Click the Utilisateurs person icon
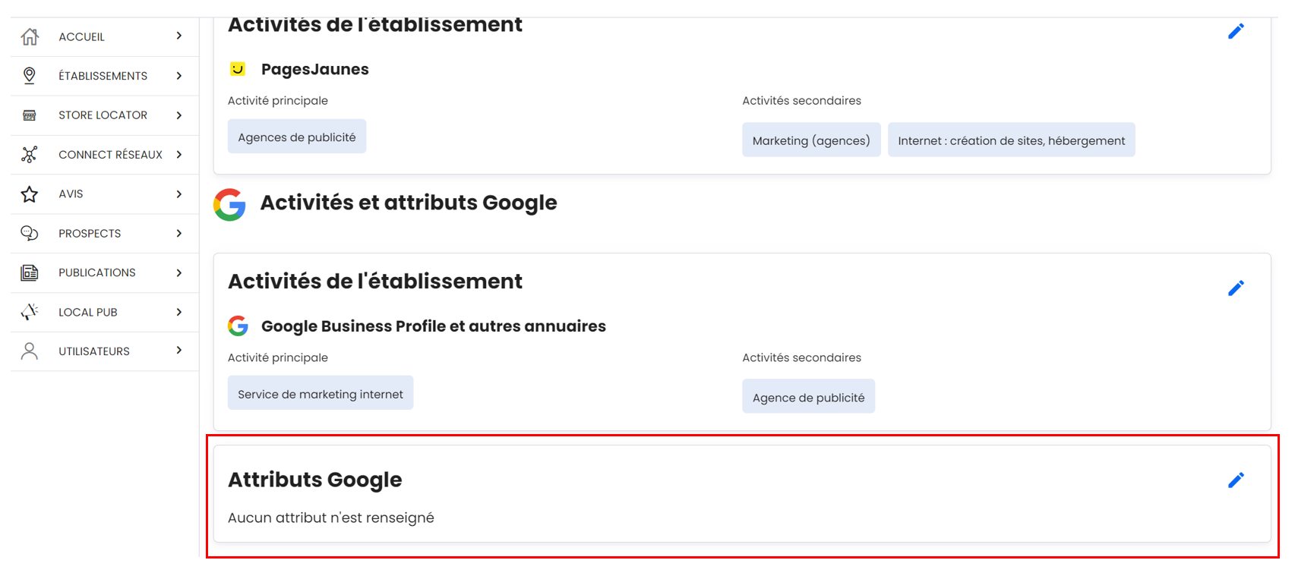1295x579 pixels. (x=30, y=351)
